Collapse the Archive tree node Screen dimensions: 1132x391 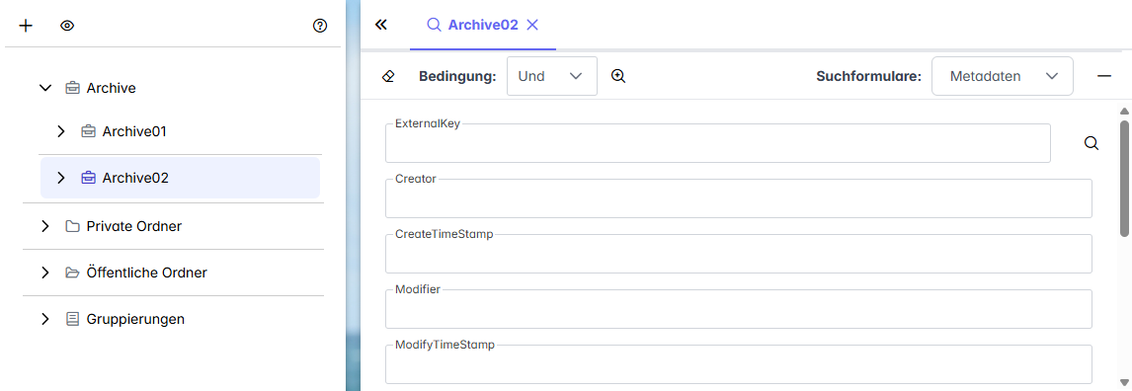pos(45,88)
